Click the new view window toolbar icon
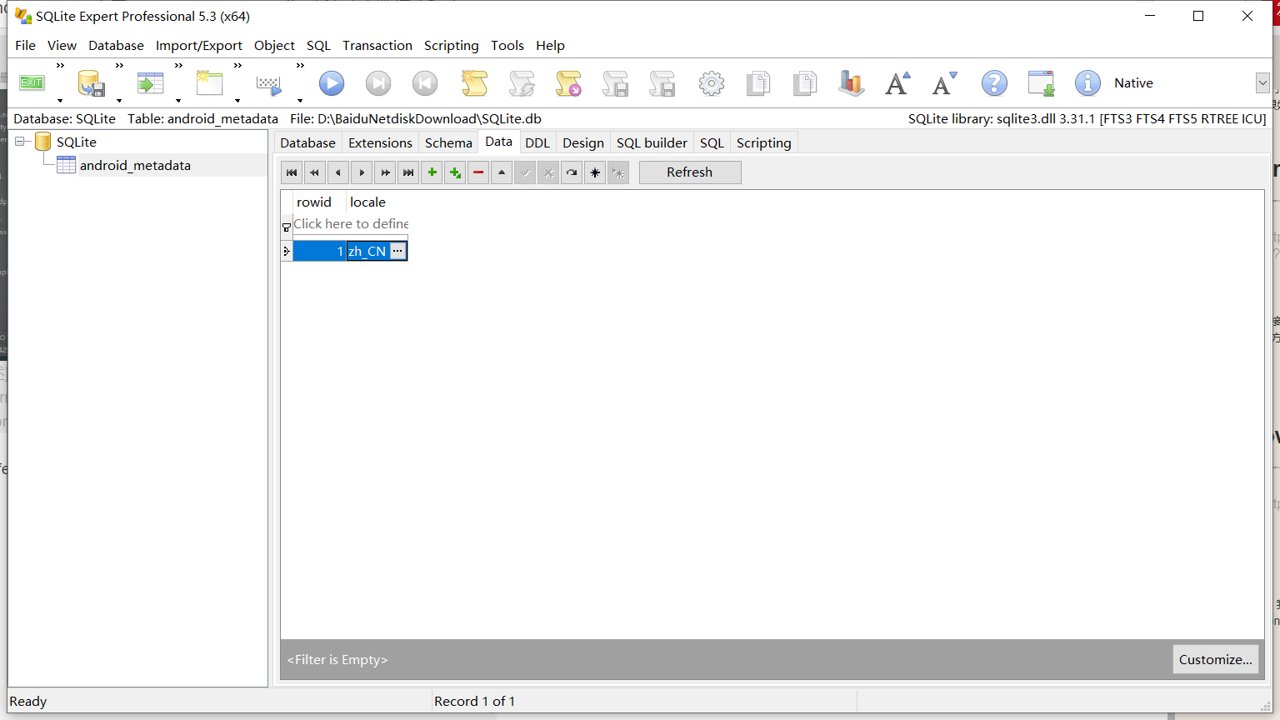The width and height of the screenshot is (1280, 720). tap(209, 82)
